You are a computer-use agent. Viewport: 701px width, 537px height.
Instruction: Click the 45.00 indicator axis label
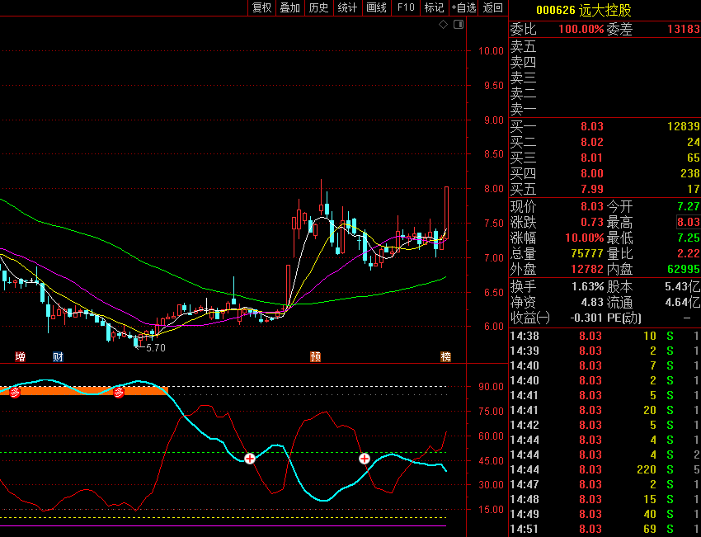491,461
